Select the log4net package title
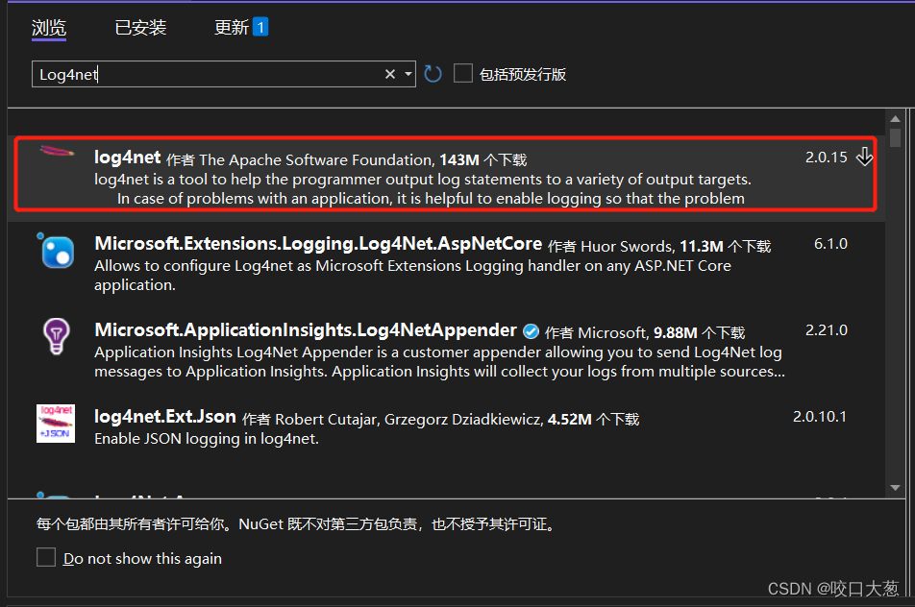This screenshot has height=607, width=915. tap(127, 158)
